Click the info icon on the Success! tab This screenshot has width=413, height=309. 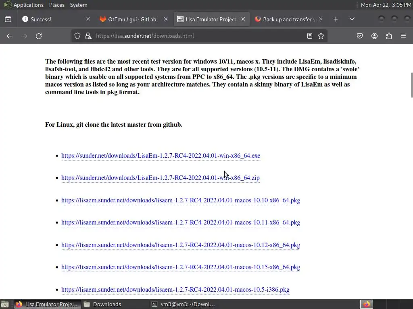pos(25,19)
